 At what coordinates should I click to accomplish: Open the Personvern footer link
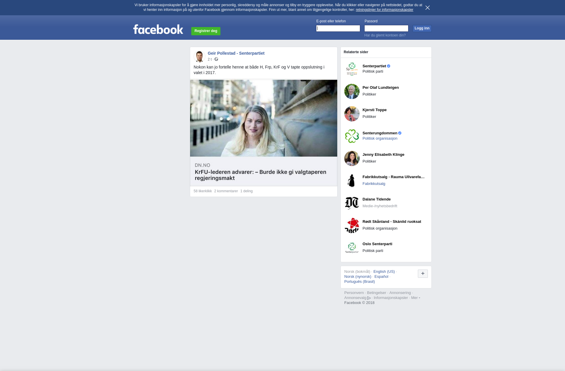(x=354, y=293)
